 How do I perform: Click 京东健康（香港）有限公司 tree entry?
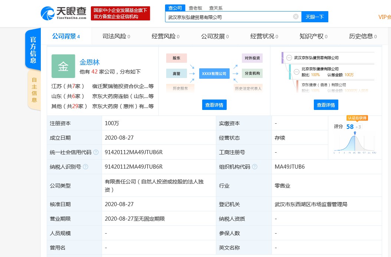324,85
